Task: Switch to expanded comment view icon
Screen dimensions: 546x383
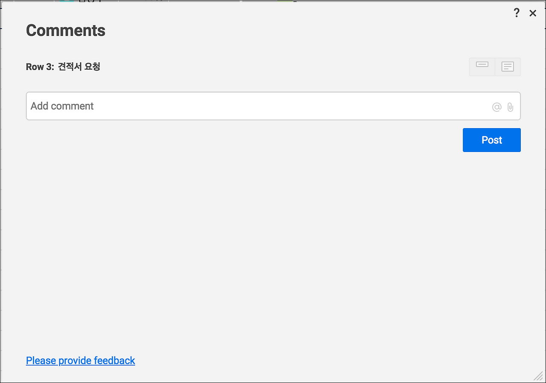Action: point(508,67)
